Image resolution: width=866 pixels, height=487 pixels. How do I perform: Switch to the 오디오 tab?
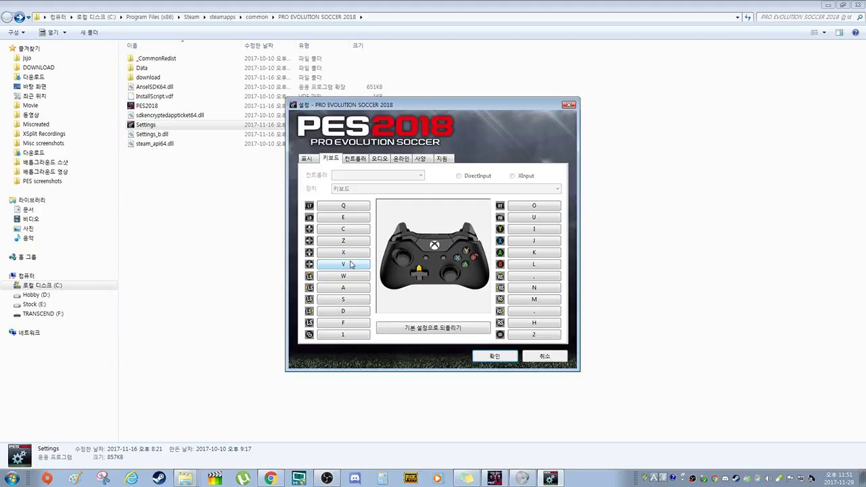point(380,158)
